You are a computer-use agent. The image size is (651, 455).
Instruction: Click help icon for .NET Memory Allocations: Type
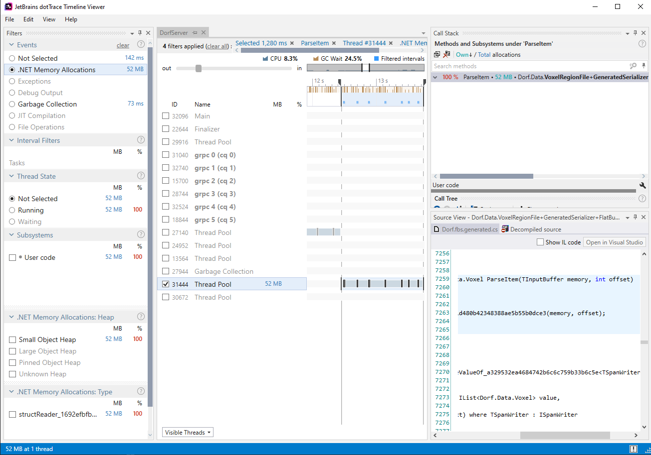(x=141, y=392)
